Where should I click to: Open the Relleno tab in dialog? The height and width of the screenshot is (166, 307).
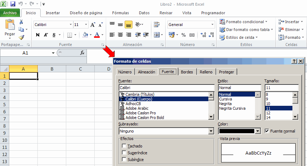pyautogui.click(x=206, y=72)
